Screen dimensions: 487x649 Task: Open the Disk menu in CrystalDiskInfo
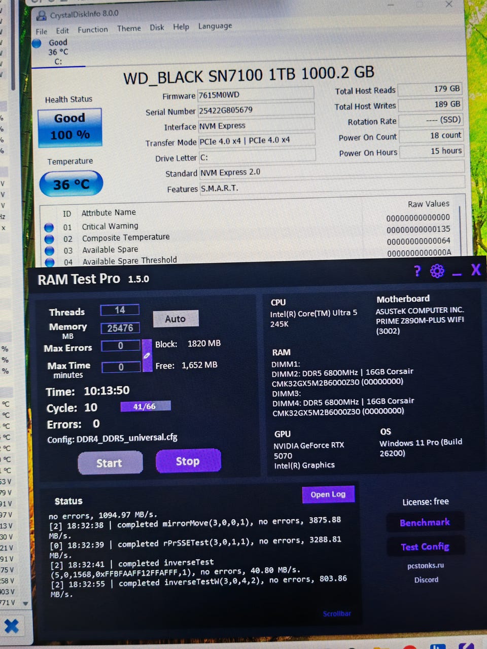pyautogui.click(x=157, y=27)
